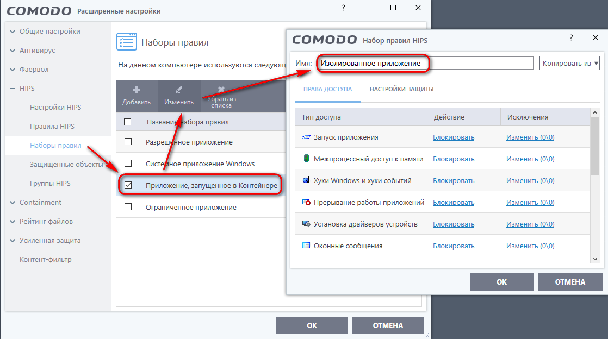This screenshot has width=608, height=339.
Task: Click Блокировать for Хуки Windows
Action: pos(454,180)
